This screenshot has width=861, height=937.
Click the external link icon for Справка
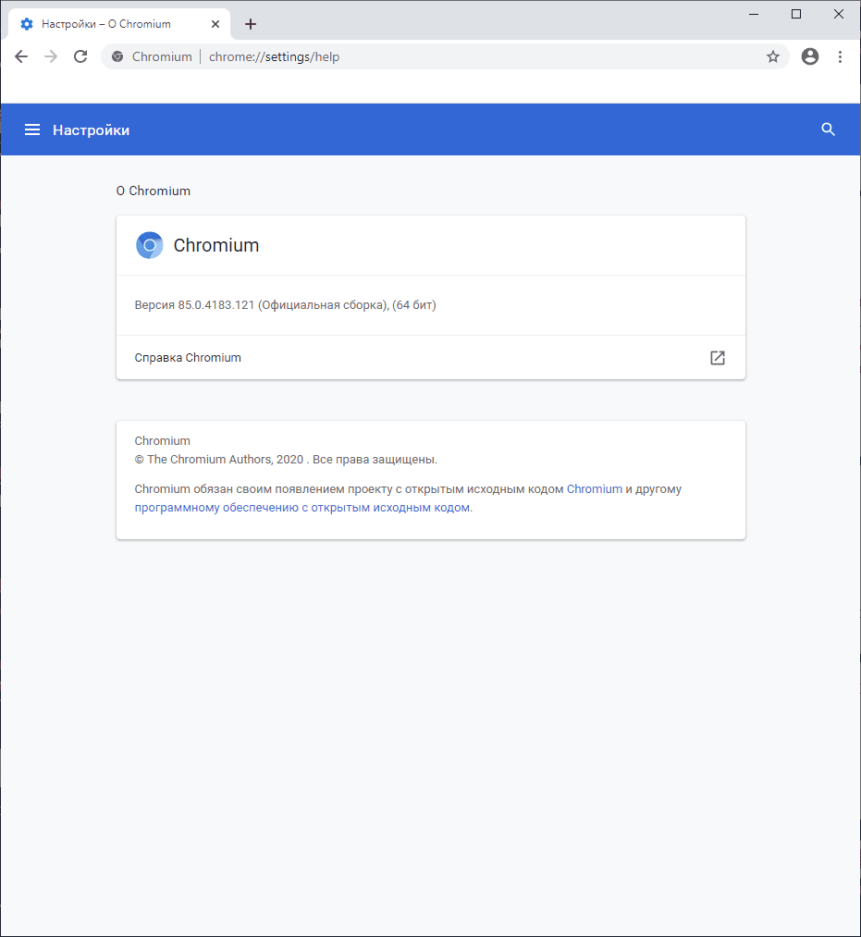[717, 358]
